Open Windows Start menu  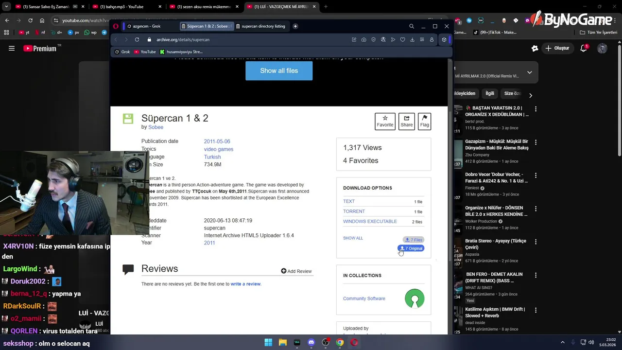click(x=268, y=342)
